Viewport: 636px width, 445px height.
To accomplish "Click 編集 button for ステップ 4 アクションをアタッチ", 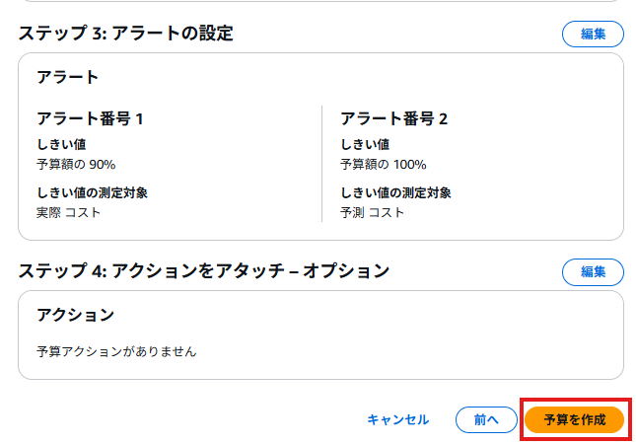I will click(x=593, y=271).
